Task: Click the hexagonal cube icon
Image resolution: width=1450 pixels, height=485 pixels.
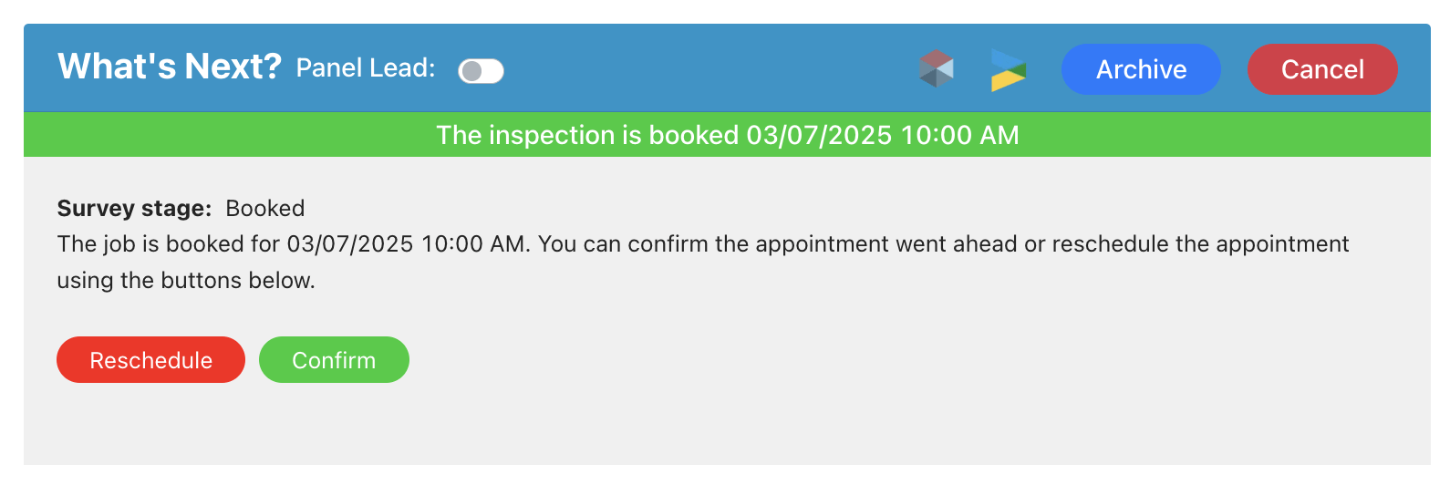Action: point(937,68)
